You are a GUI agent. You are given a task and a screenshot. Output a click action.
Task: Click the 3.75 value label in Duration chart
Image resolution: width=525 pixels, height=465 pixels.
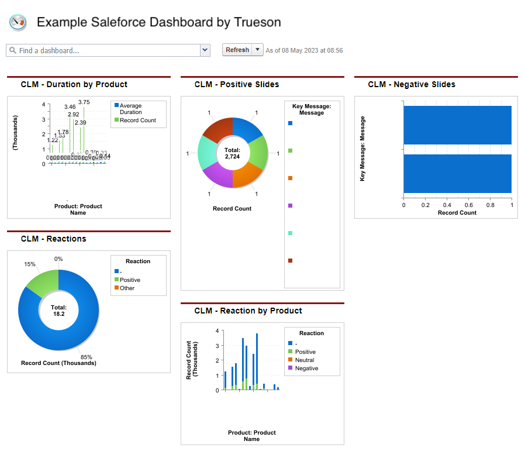pos(84,102)
